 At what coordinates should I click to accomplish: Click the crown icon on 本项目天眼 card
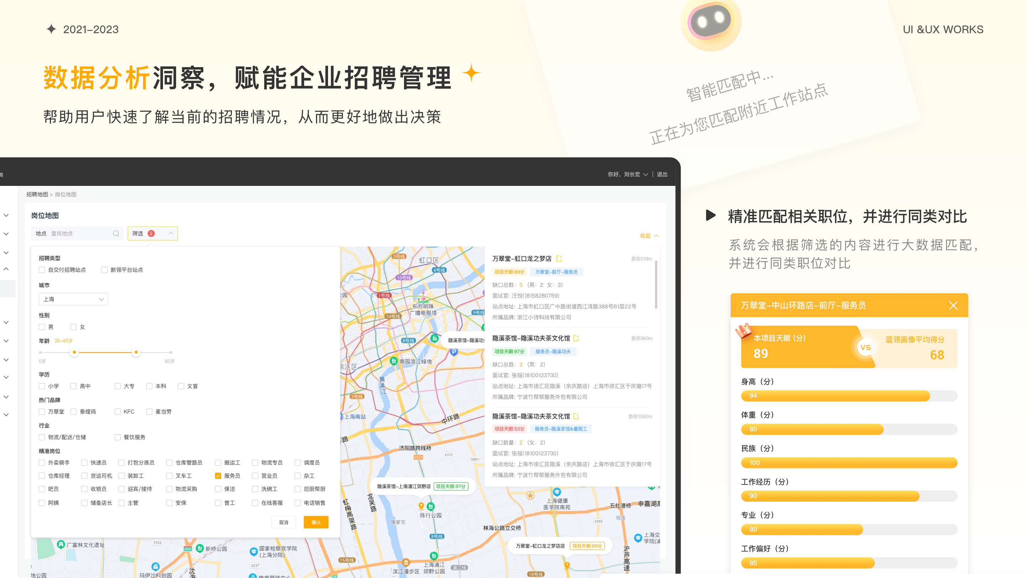(x=743, y=330)
